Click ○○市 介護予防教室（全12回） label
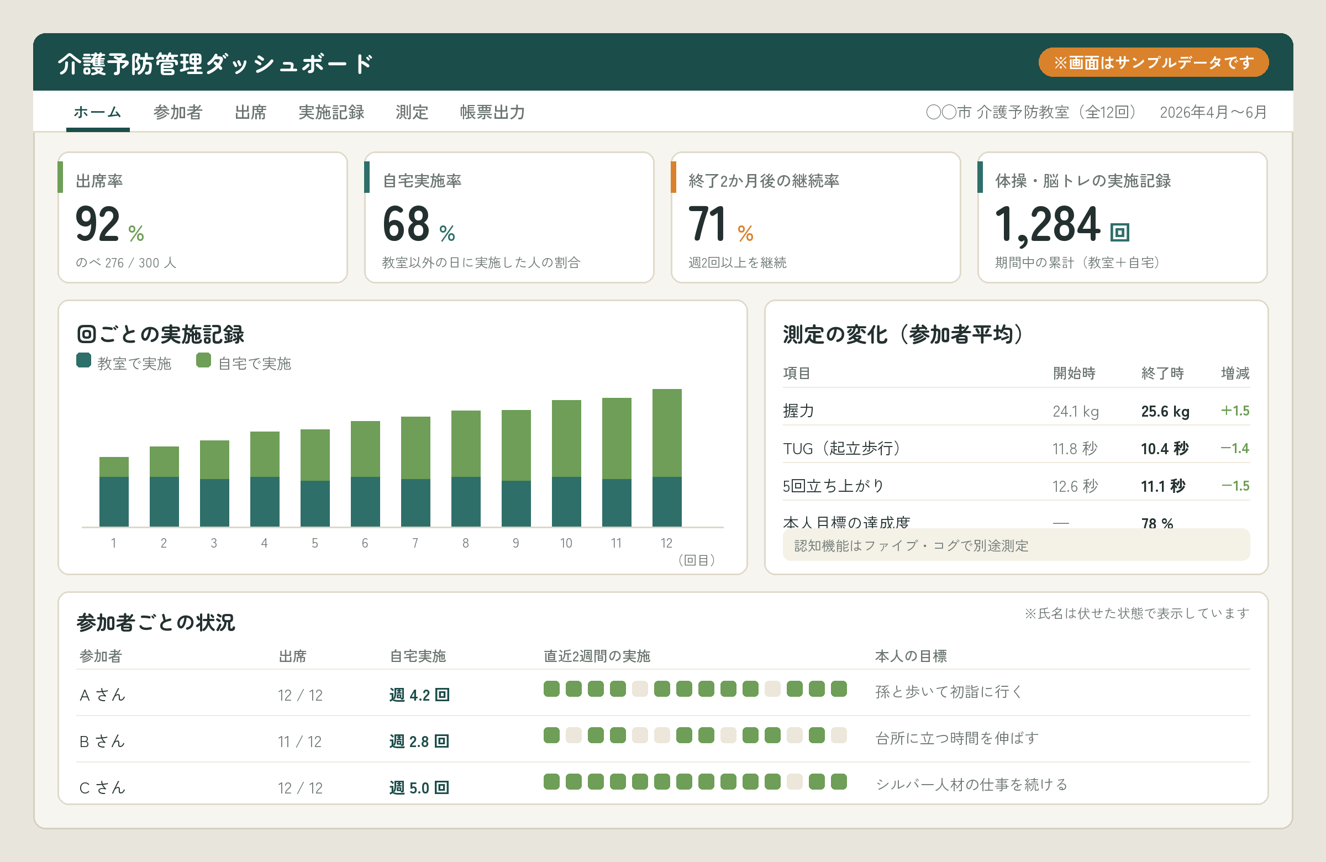 pyautogui.click(x=1030, y=112)
